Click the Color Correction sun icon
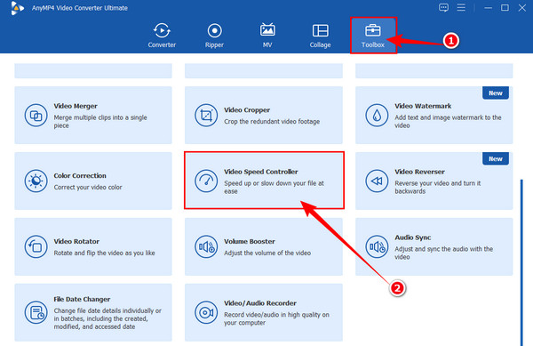Screen dimensions: 533x346 (36, 181)
